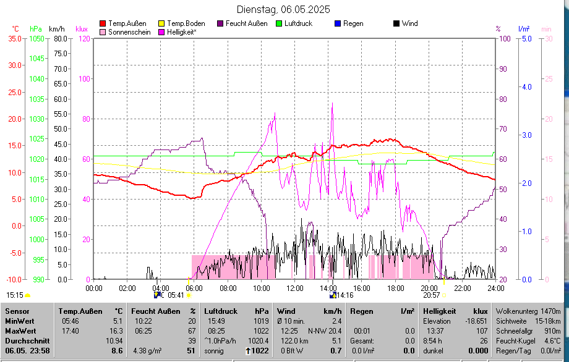Click the 'Sensor' header in the table
Viewport: 569px width, 362px height.
point(17,311)
